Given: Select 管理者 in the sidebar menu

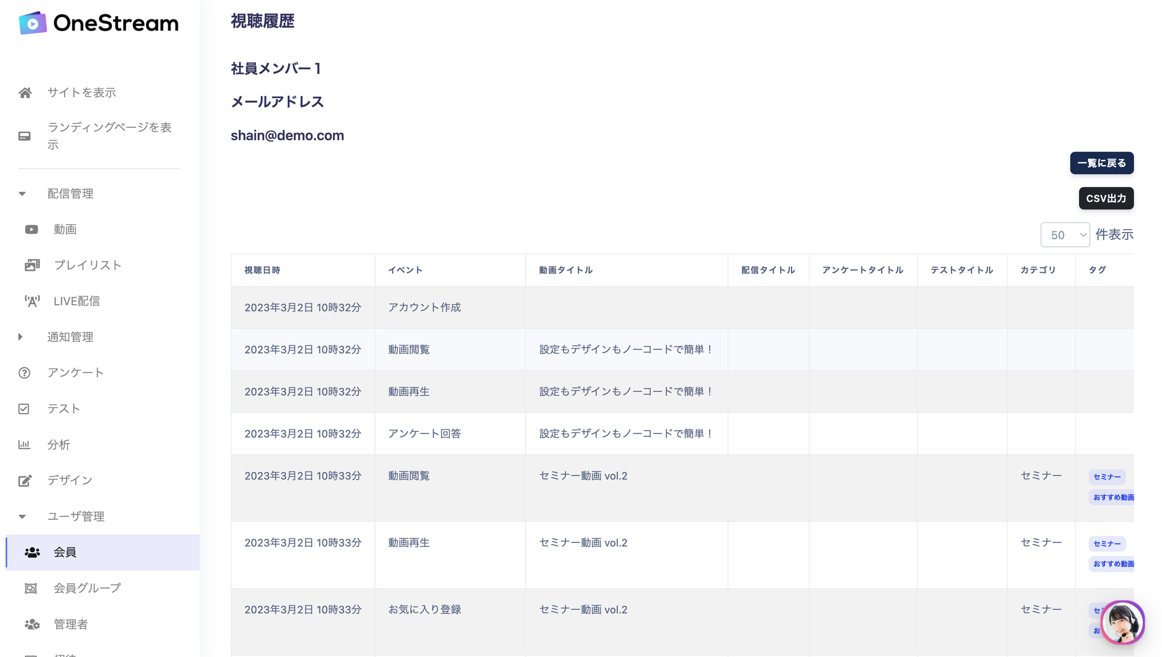Looking at the screenshot, I should point(70,624).
